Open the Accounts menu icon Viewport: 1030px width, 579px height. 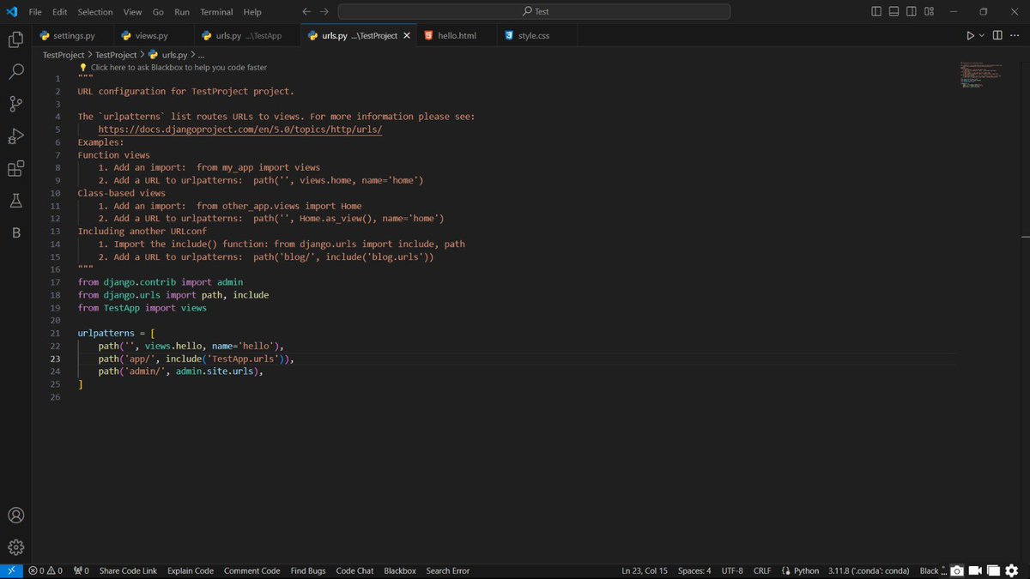(15, 516)
